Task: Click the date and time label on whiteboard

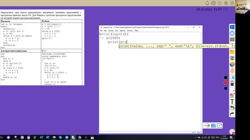Action: click(x=209, y=9)
